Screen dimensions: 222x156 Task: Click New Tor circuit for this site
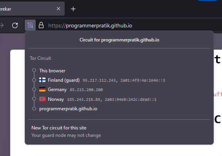(59, 128)
